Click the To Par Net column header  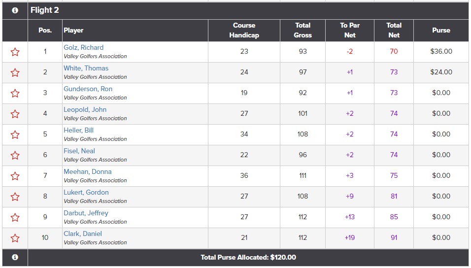350,31
